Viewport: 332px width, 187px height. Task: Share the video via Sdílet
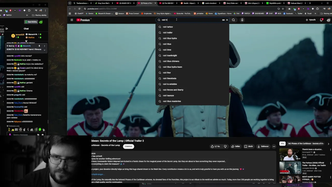tap(236, 146)
